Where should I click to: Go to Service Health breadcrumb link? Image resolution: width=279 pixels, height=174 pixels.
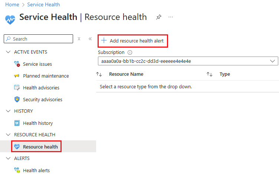click(x=43, y=4)
